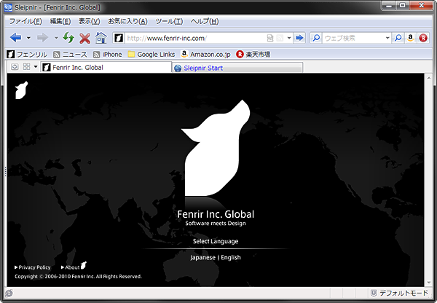
Task: Expand the search box dropdown arrow
Action: [387, 38]
